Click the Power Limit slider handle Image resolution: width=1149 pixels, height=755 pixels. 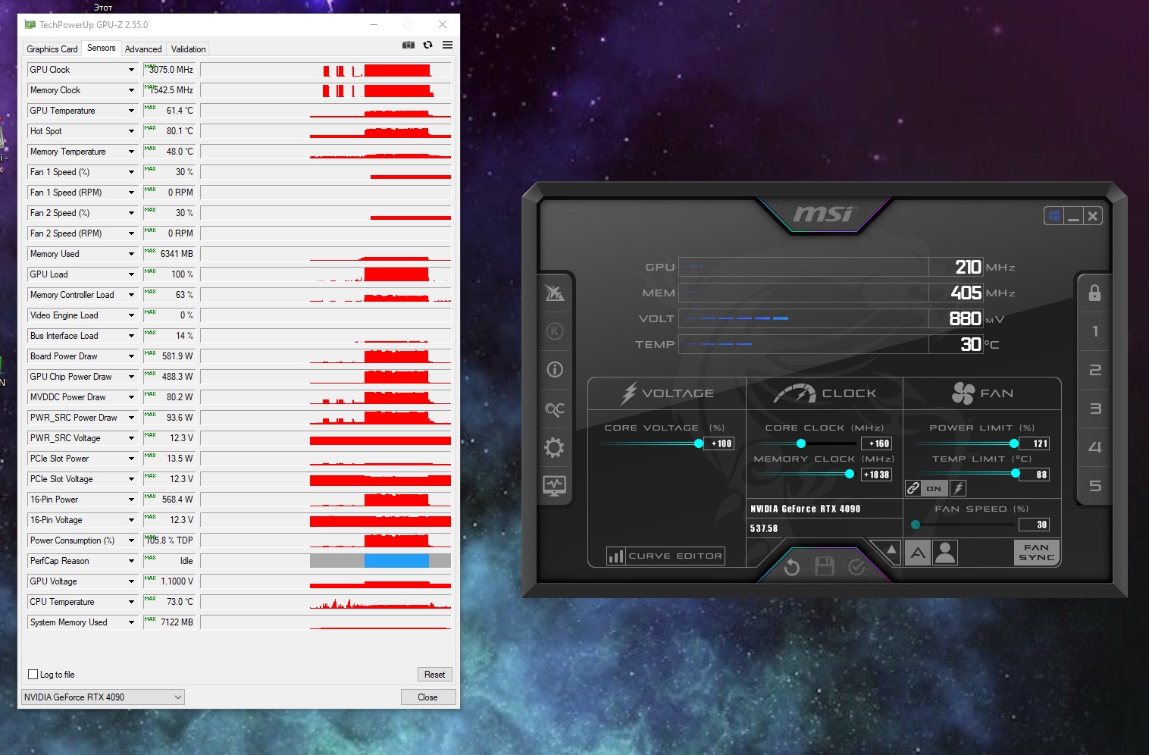(1014, 443)
